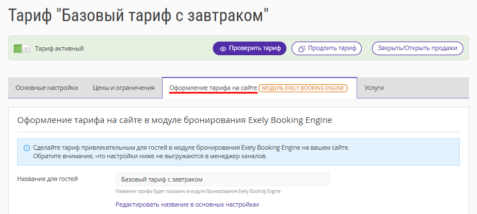Click notice line 'Обратите внимание, что настройки ниже'
The image size is (477, 214).
149,157
